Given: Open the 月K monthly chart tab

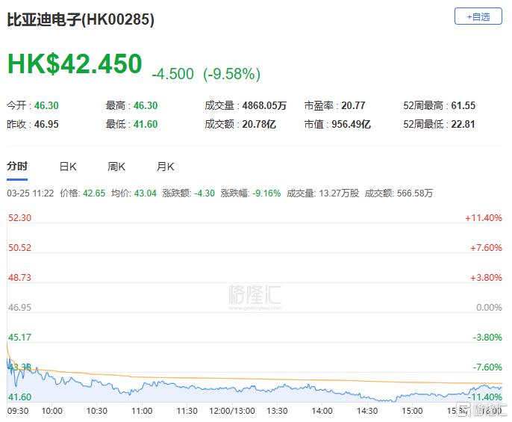Looking at the screenshot, I should click(x=165, y=167).
